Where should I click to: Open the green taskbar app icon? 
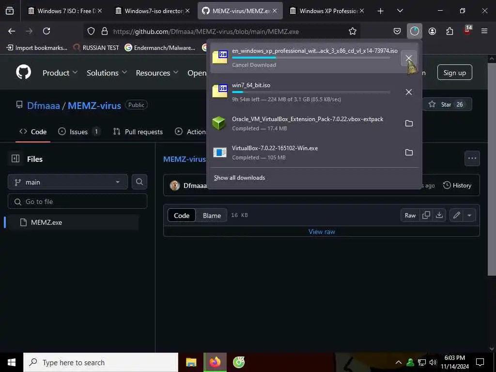pyautogui.click(x=238, y=362)
